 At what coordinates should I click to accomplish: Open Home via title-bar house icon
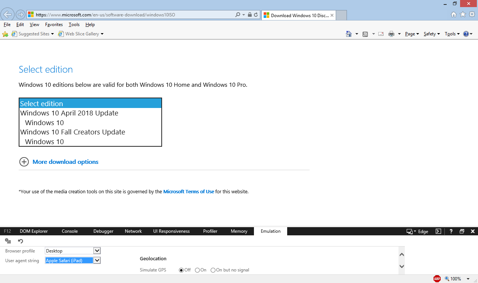pyautogui.click(x=454, y=15)
